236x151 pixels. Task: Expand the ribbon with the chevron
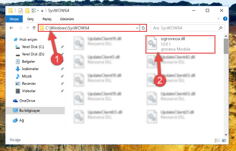point(219,19)
